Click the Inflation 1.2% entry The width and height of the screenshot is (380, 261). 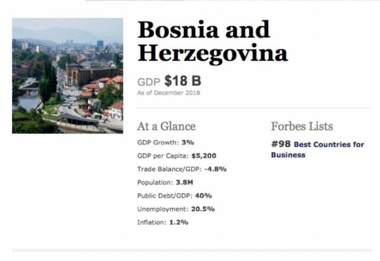163,222
